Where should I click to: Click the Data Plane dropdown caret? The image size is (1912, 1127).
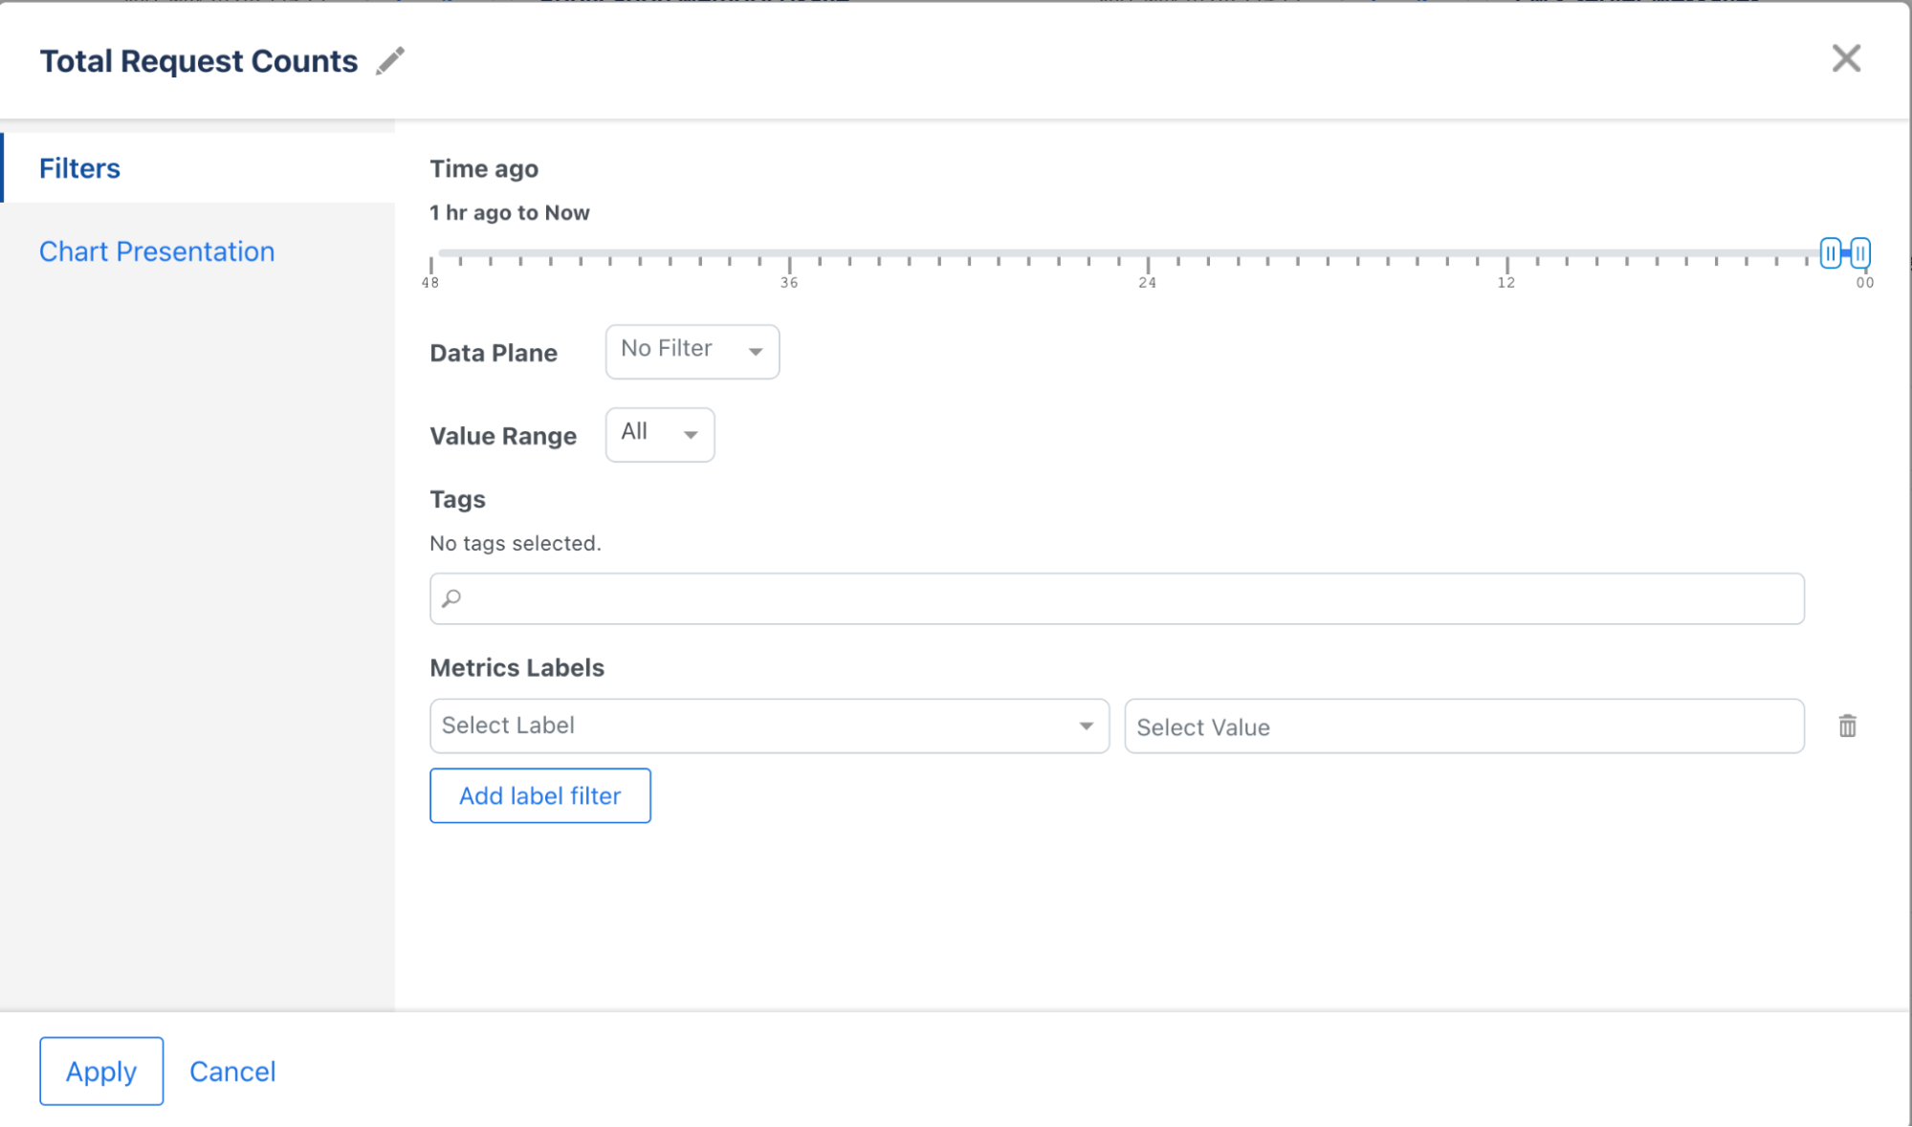click(756, 352)
